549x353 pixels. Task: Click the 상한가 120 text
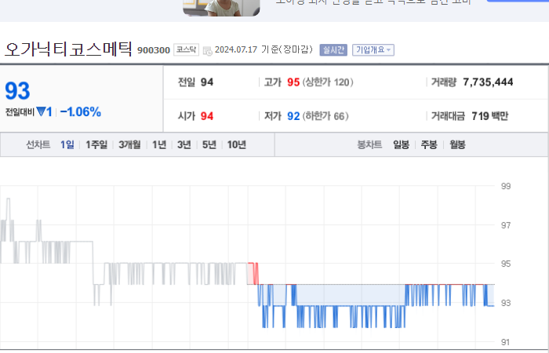click(328, 82)
